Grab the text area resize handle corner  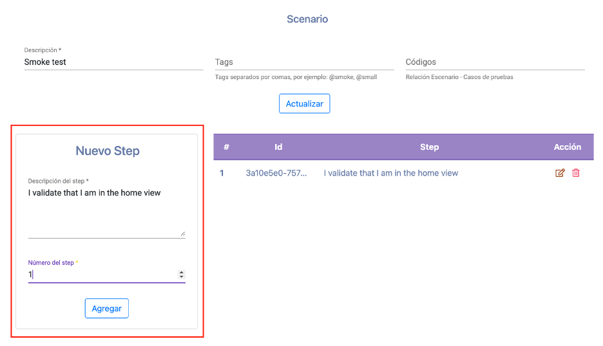tap(183, 233)
